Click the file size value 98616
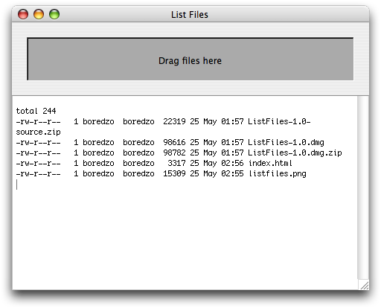Screen dimensions: 381x308 [x=174, y=142]
